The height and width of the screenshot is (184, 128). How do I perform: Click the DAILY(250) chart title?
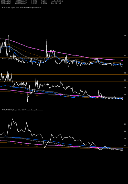[22, 8]
